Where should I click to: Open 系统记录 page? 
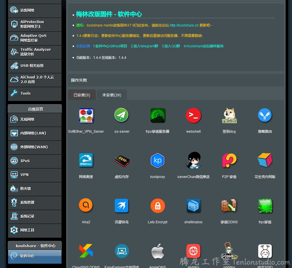(35, 217)
